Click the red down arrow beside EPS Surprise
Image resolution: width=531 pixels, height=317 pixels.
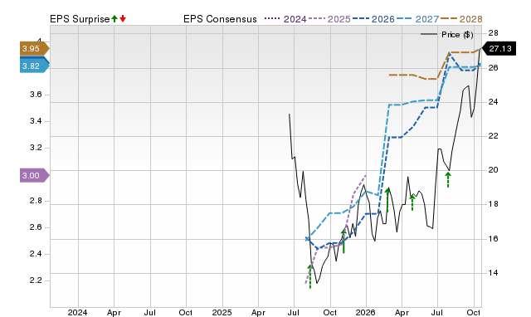tap(123, 18)
